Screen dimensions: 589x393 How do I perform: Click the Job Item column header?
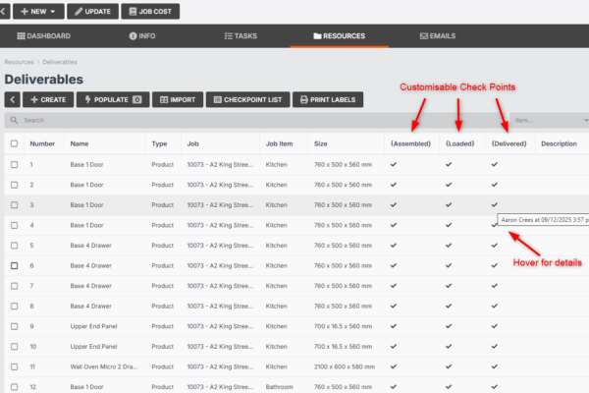click(x=279, y=143)
